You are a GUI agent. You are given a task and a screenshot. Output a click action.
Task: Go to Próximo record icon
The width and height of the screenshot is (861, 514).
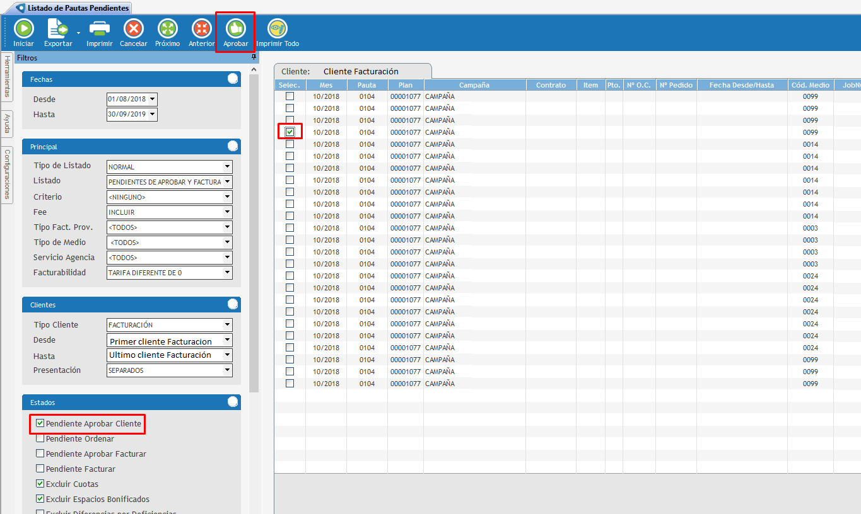(x=167, y=29)
